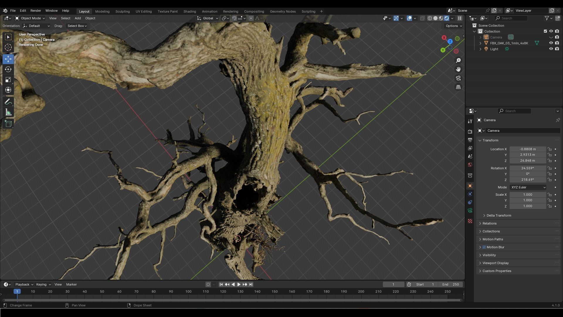Open the Camera Data properties tab
563x317 pixels.
tap(470, 210)
